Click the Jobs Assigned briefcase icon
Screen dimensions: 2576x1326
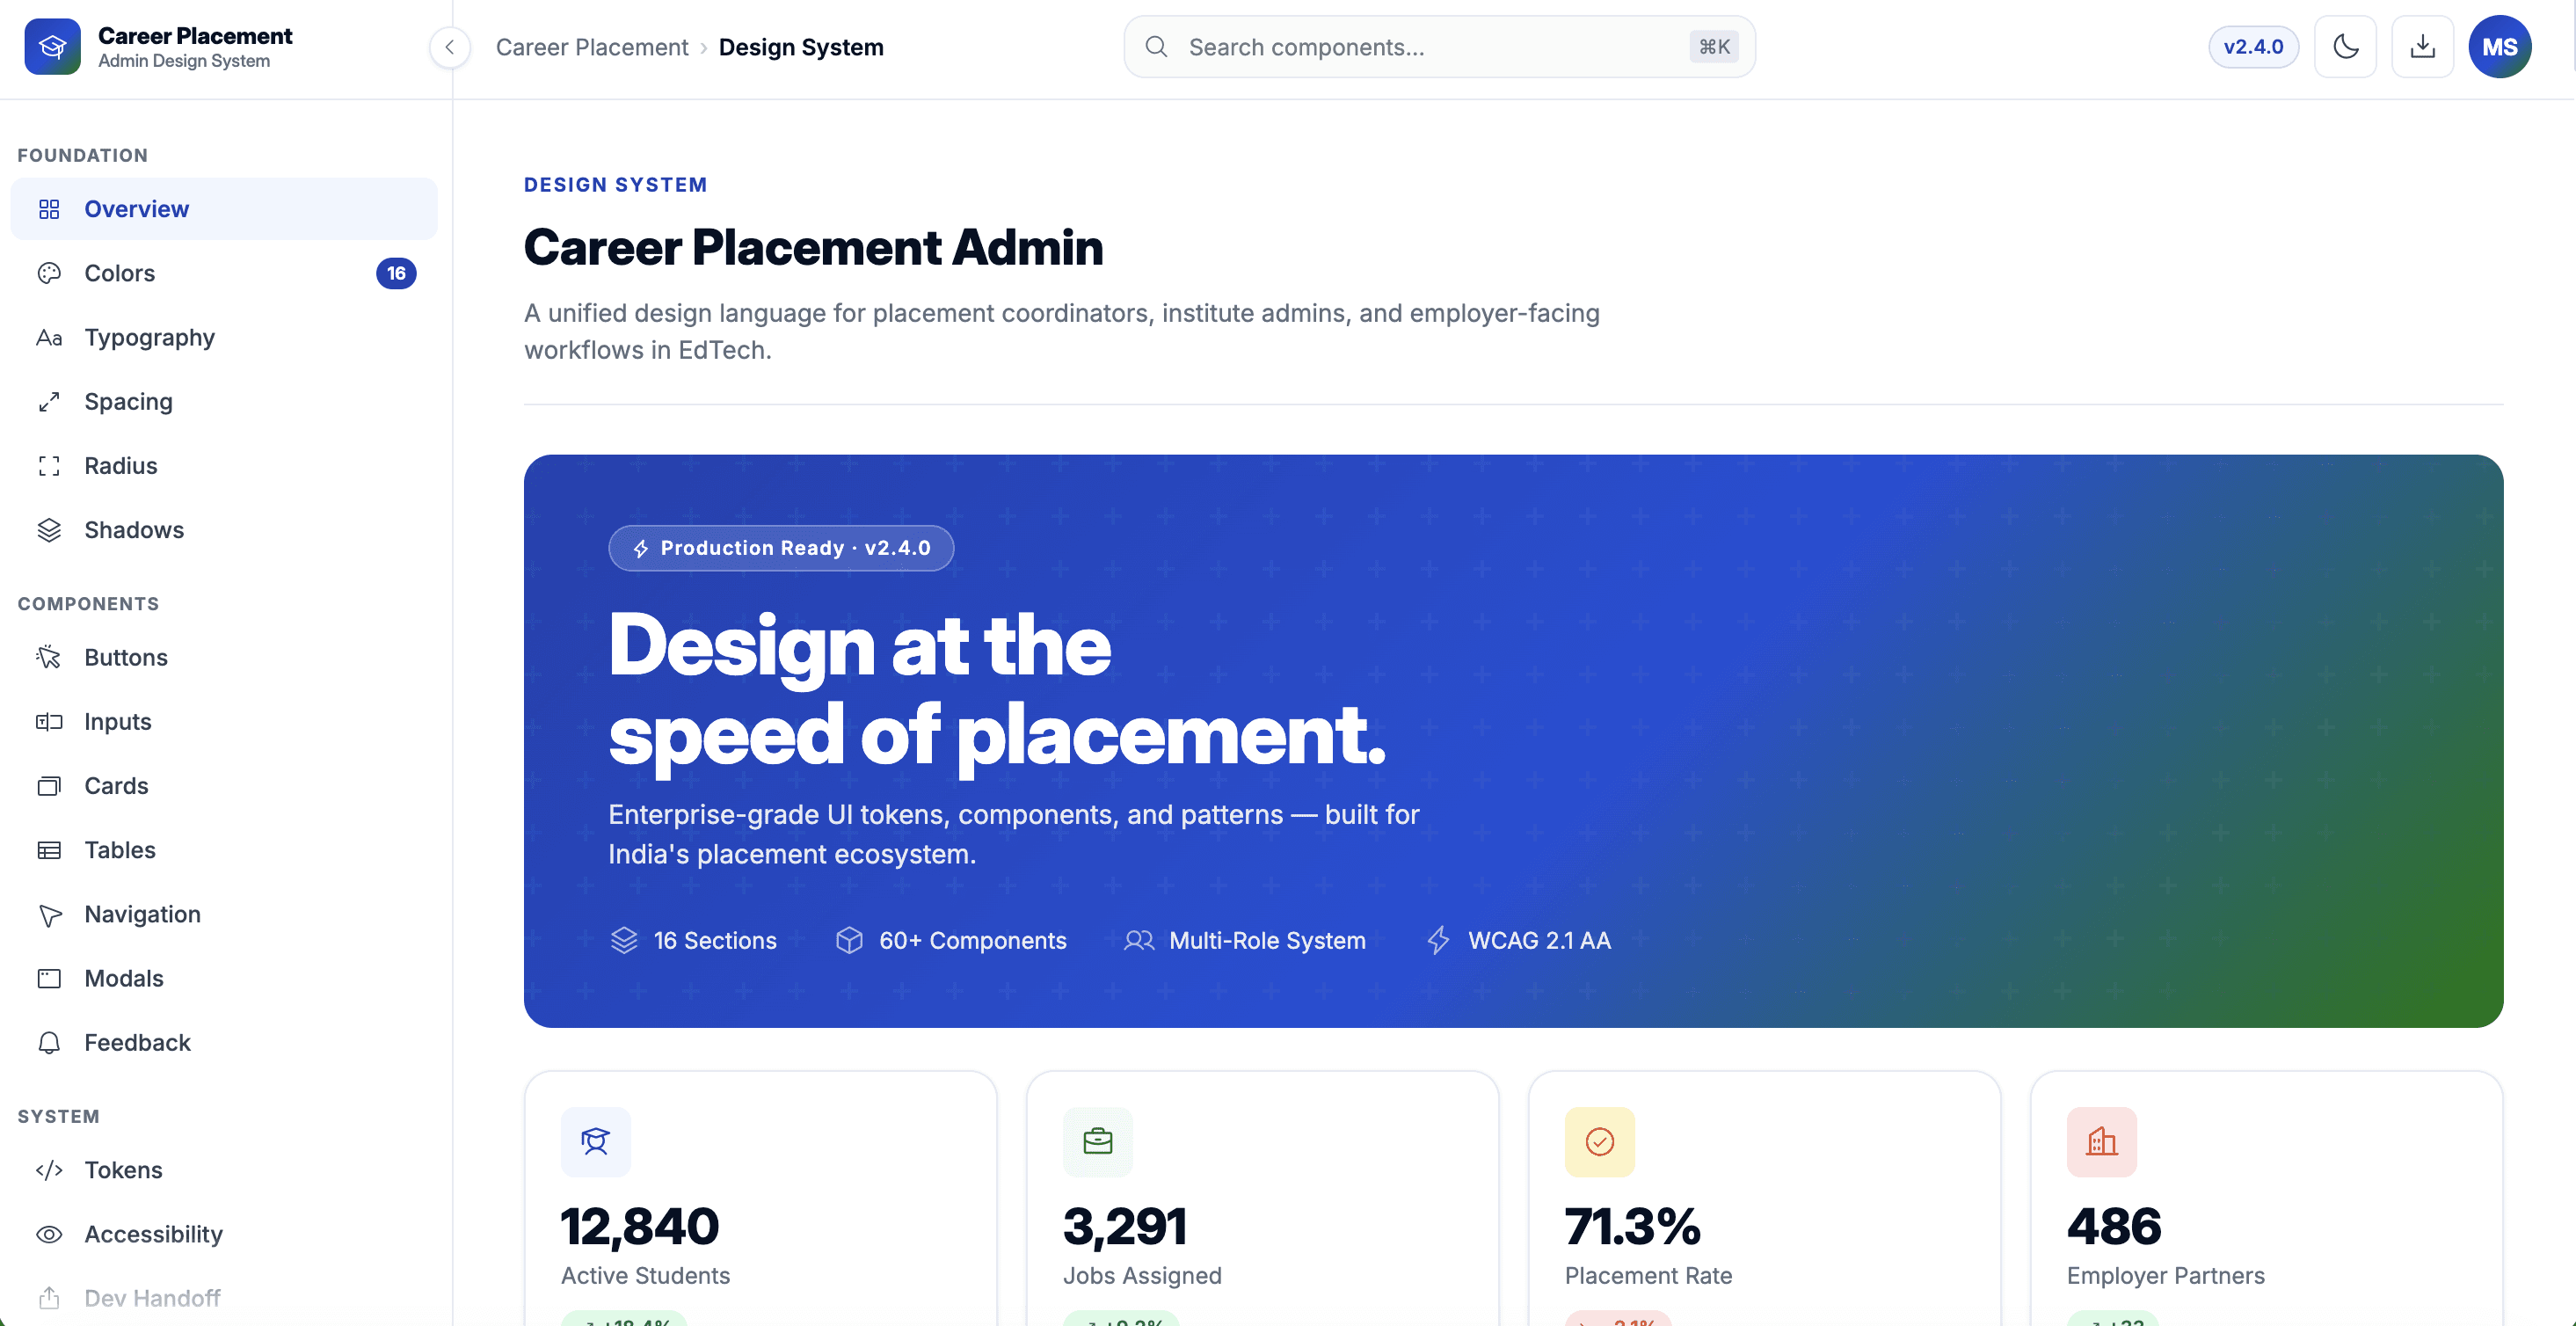click(x=1098, y=1142)
